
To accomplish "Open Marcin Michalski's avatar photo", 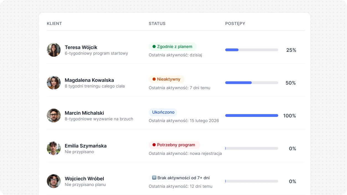I will click(x=54, y=116).
